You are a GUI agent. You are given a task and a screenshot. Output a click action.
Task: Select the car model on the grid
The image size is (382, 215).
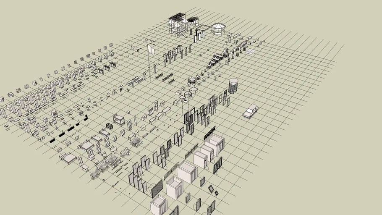coord(250,111)
